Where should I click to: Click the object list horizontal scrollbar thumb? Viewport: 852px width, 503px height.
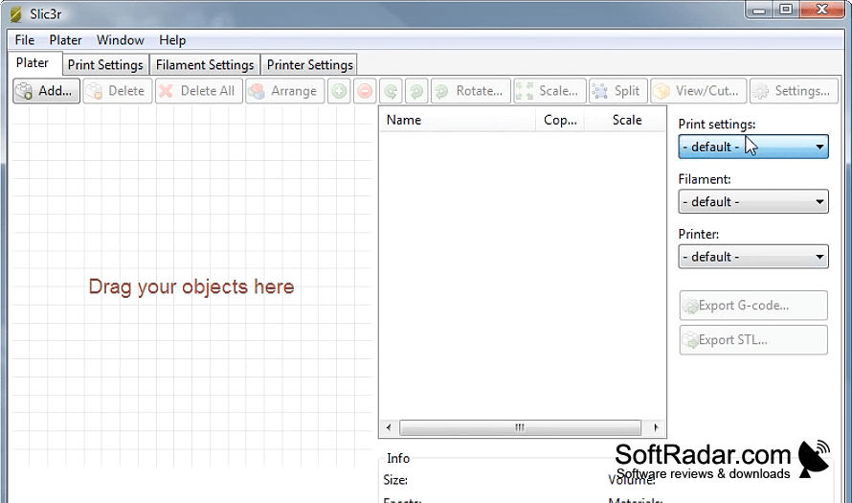coord(520,427)
